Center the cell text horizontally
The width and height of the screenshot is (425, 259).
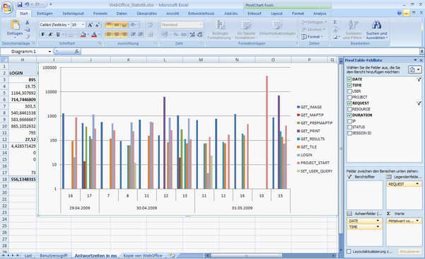point(116,34)
